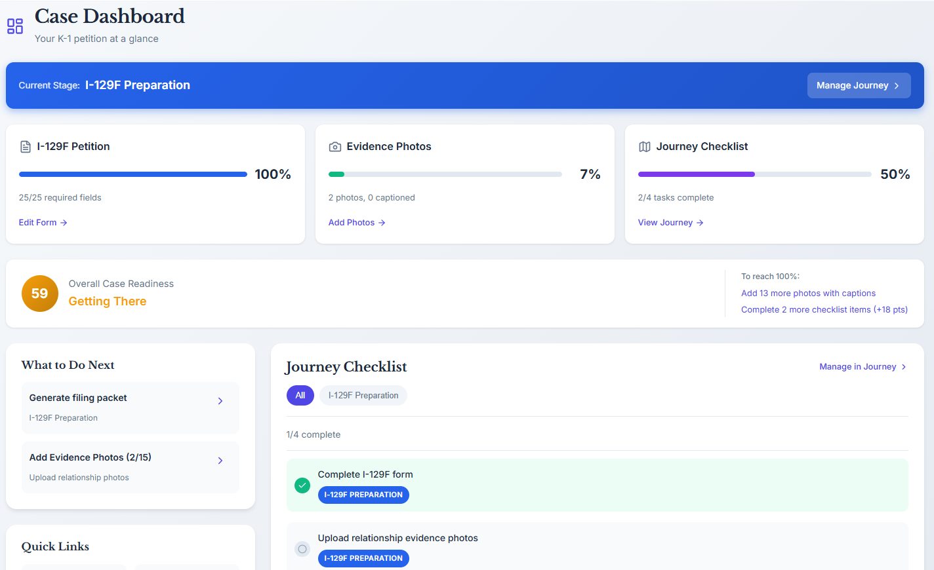Click the Complete 2 more checklist items link
The width and height of the screenshot is (934, 570).
(x=824, y=309)
